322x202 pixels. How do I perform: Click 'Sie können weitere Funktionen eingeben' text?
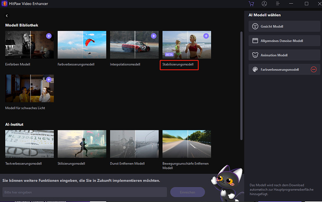tap(81, 181)
